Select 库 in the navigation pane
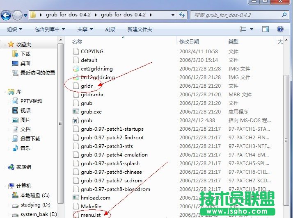The height and width of the screenshot is (218, 293). (x=19, y=92)
